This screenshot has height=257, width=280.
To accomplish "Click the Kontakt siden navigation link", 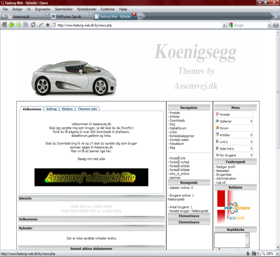I will 179,140.
